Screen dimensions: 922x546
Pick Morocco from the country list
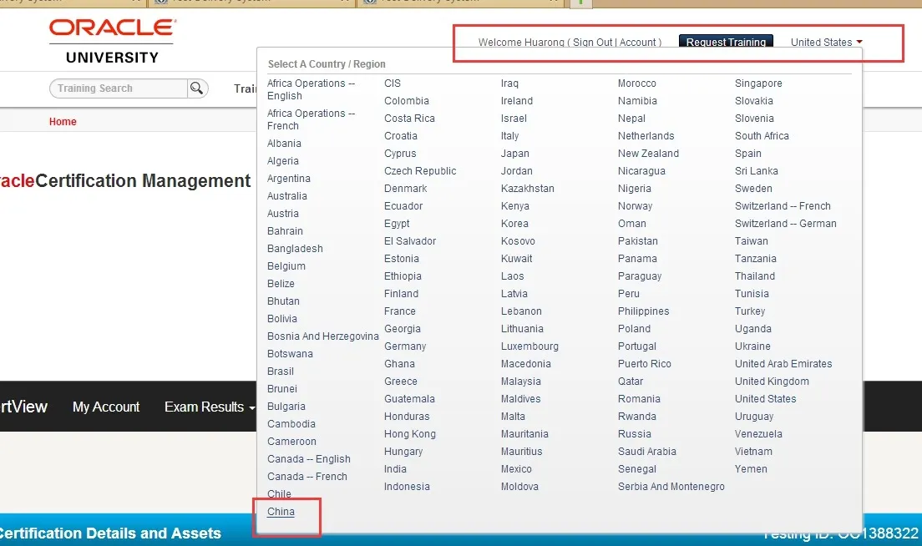click(637, 83)
